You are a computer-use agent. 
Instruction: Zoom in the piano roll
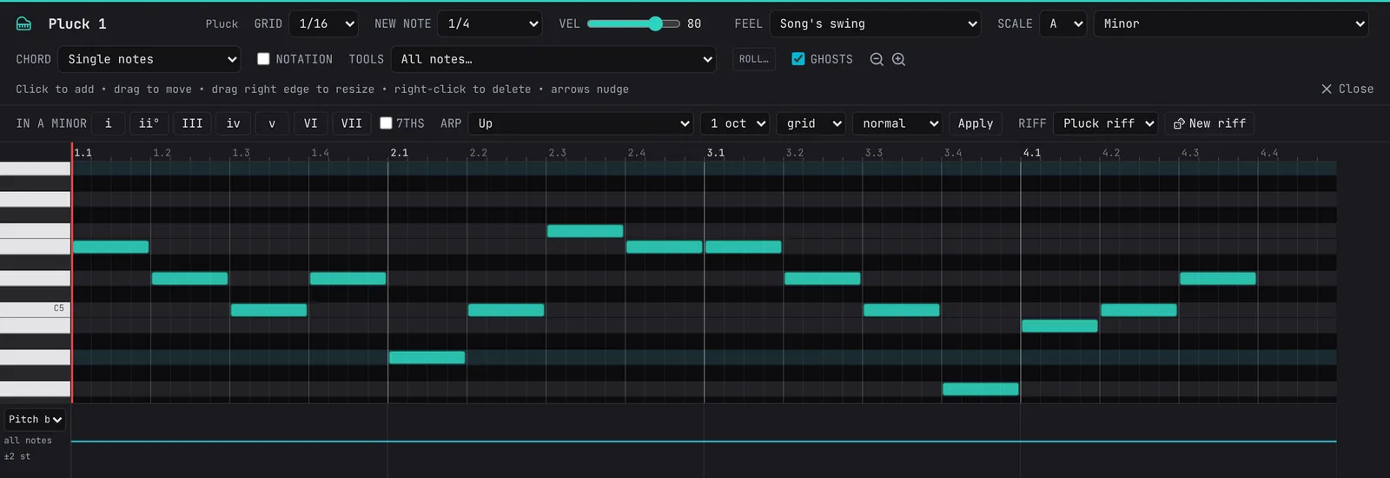899,59
